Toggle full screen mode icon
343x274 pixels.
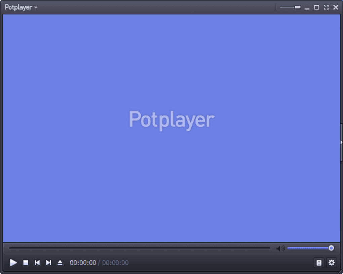(x=326, y=7)
